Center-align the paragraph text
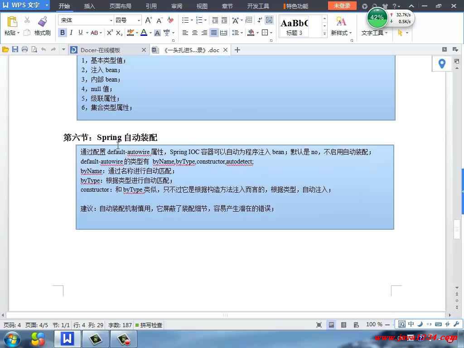 195,33
